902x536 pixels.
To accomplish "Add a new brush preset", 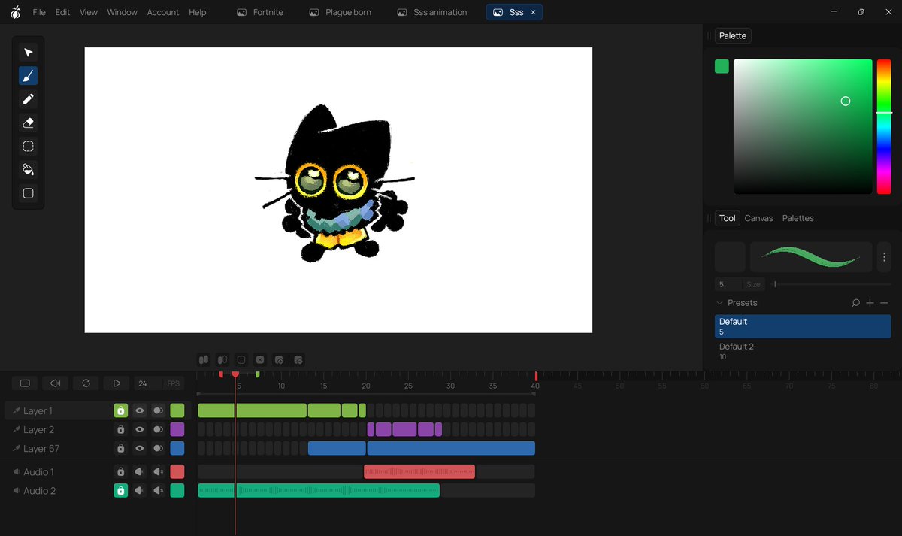I will coord(870,303).
